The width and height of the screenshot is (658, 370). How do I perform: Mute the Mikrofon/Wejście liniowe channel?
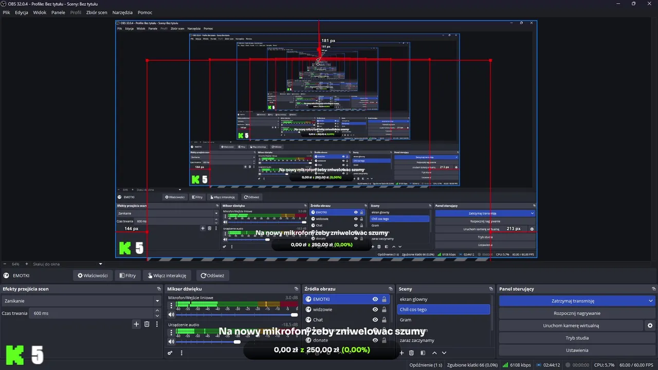click(x=171, y=314)
